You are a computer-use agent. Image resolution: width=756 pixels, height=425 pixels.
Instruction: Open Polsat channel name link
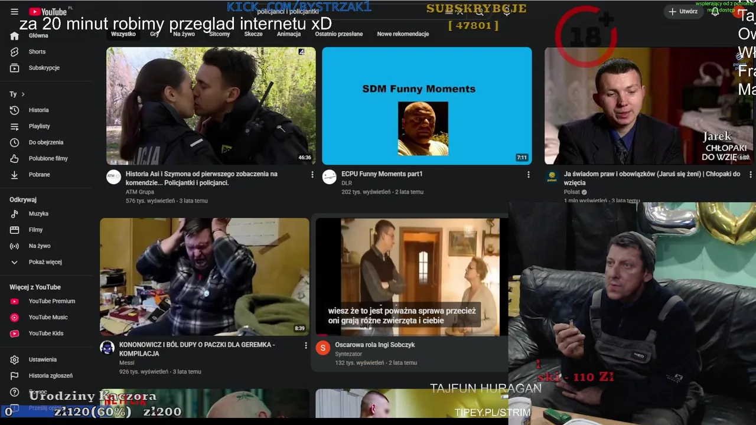(x=572, y=192)
